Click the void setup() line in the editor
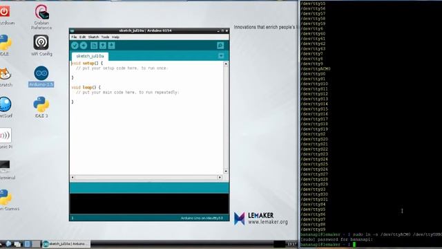The image size is (442, 249). point(87,63)
